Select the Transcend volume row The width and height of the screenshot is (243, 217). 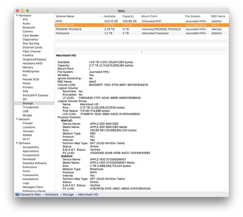[x=78, y=33]
